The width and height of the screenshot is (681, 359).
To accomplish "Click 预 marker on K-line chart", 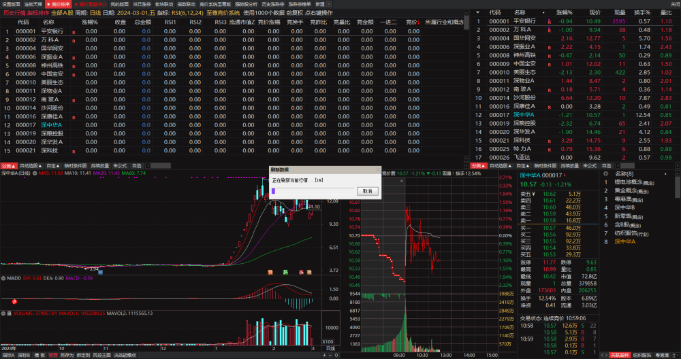I will (270, 272).
